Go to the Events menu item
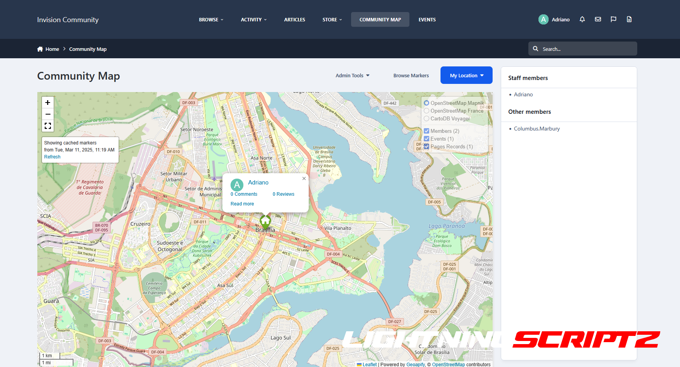 [x=427, y=19]
